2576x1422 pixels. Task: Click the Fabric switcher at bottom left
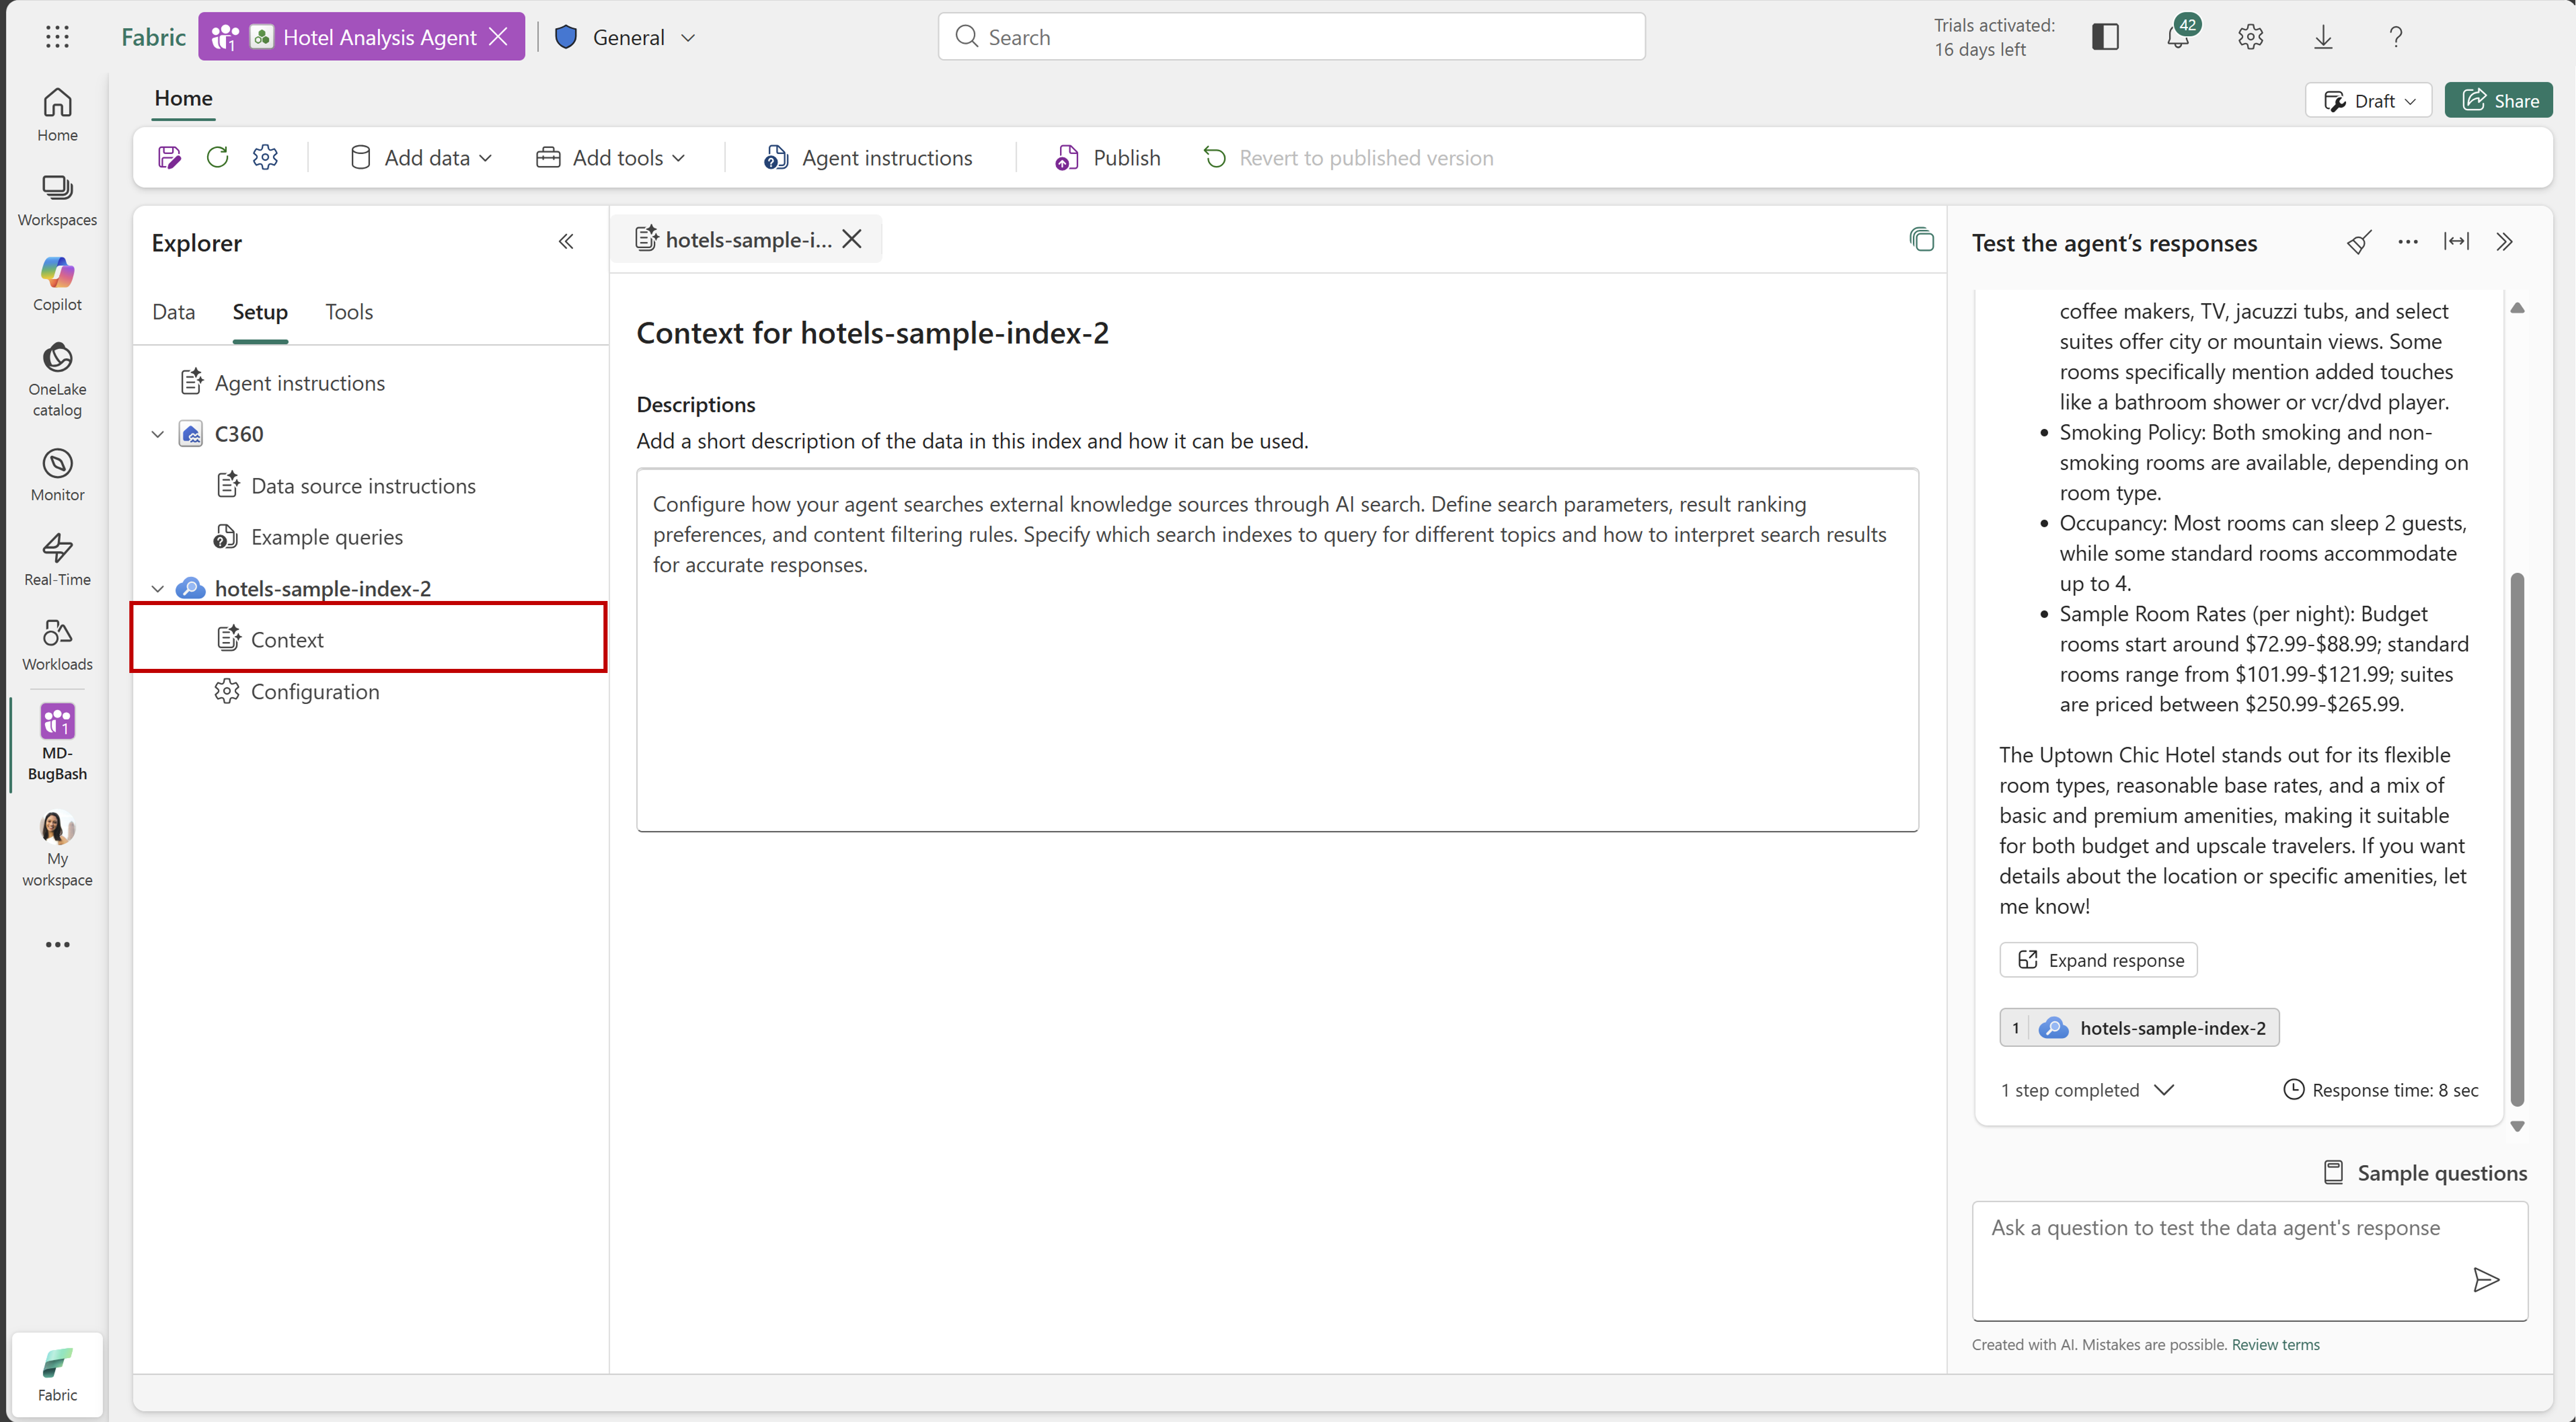57,1375
